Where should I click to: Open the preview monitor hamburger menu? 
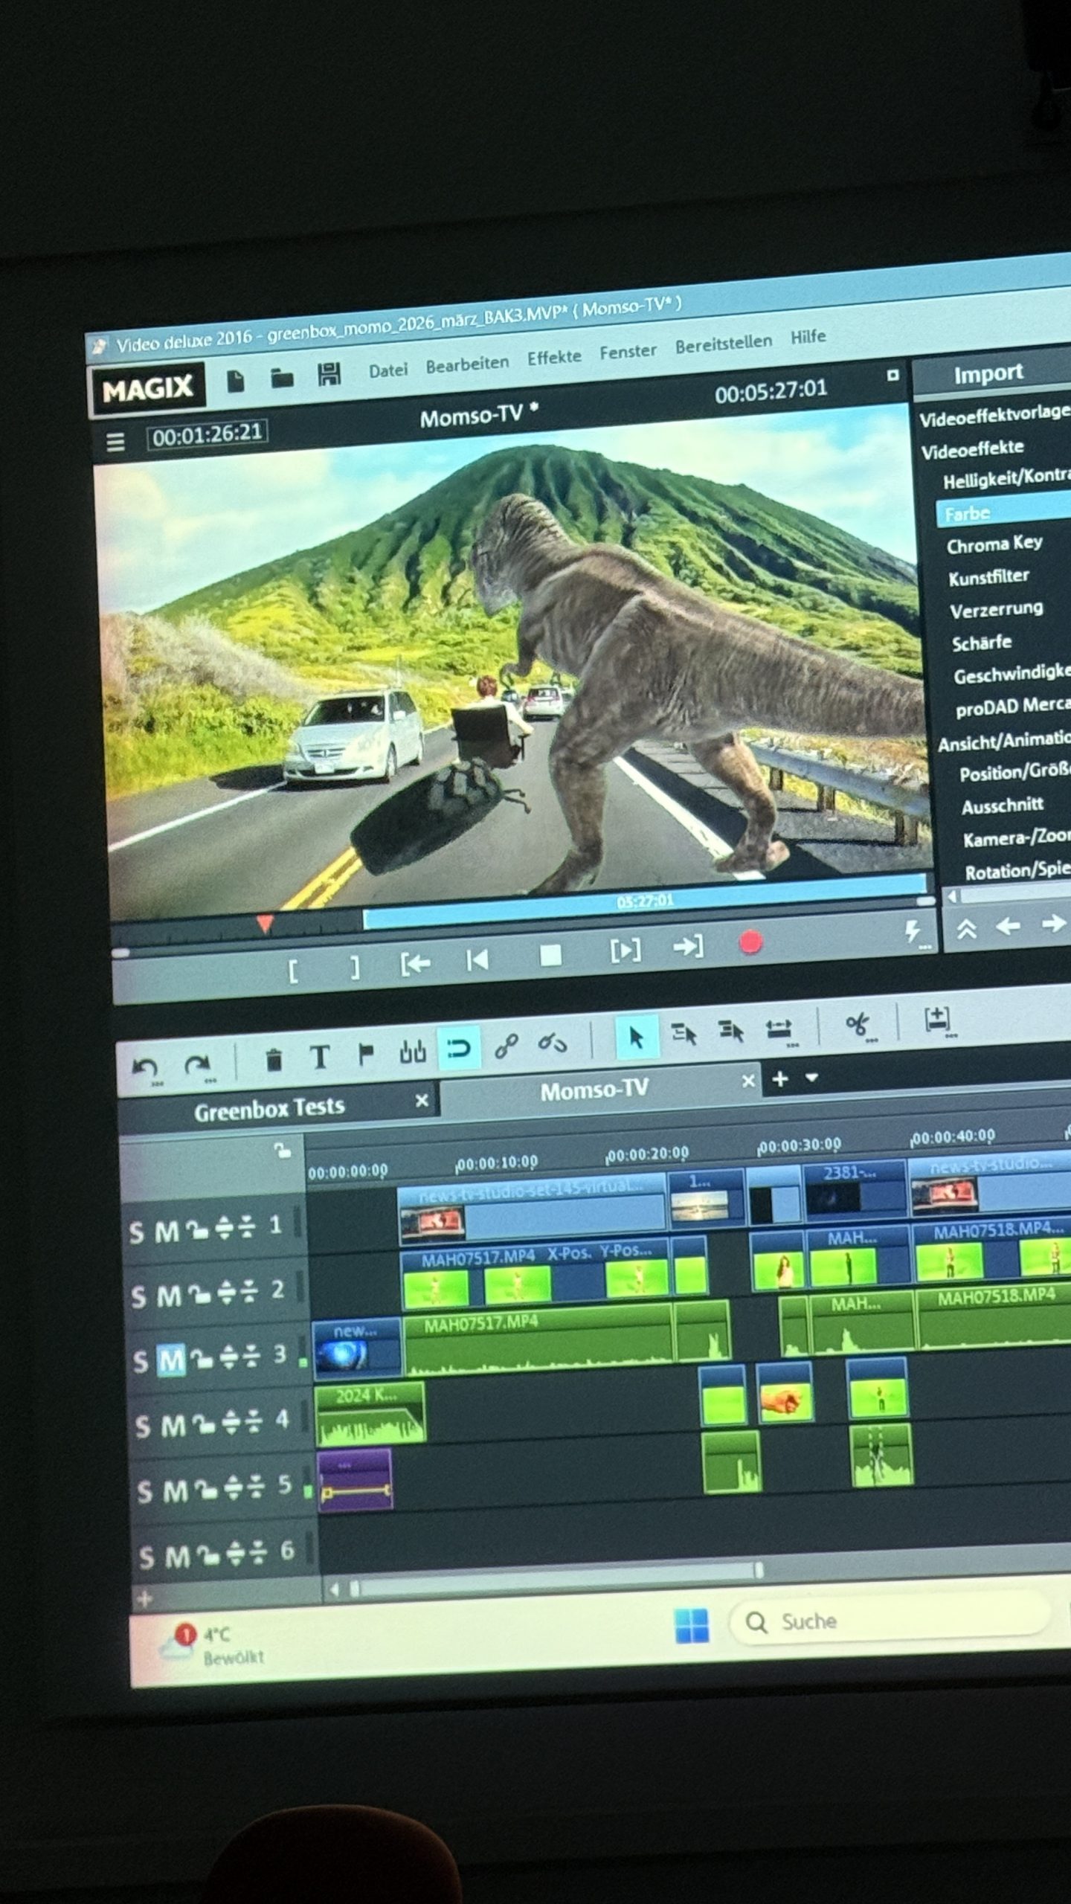[115, 443]
